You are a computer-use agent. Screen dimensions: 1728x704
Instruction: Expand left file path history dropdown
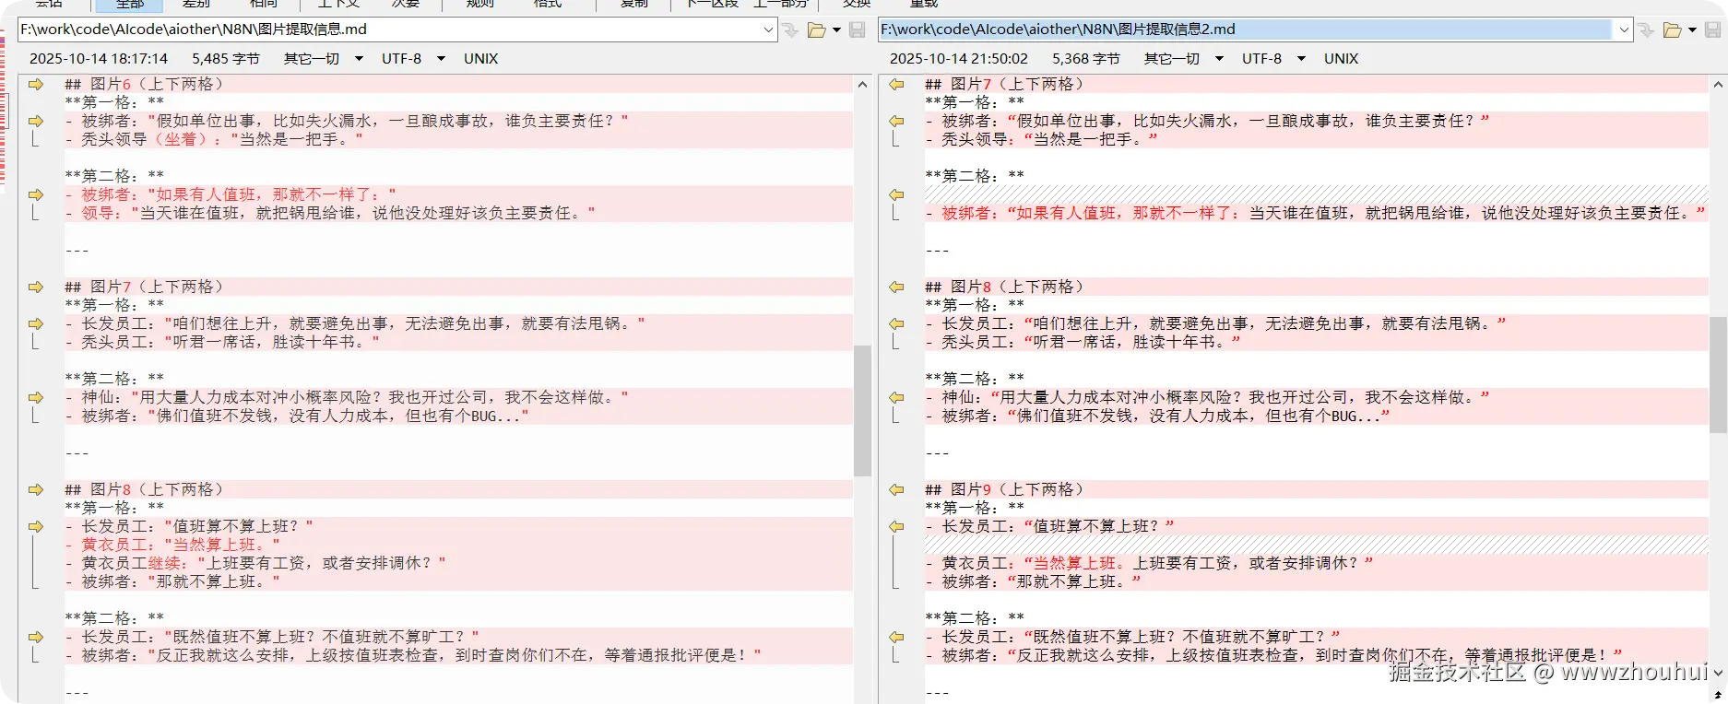coord(768,30)
